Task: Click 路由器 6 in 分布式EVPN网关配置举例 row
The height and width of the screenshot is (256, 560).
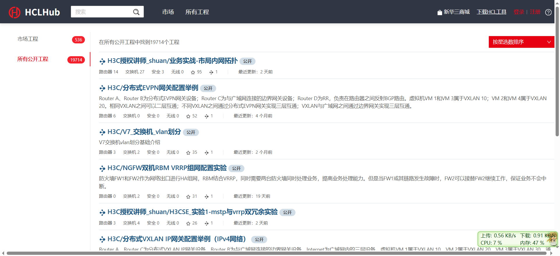Action: [107, 116]
